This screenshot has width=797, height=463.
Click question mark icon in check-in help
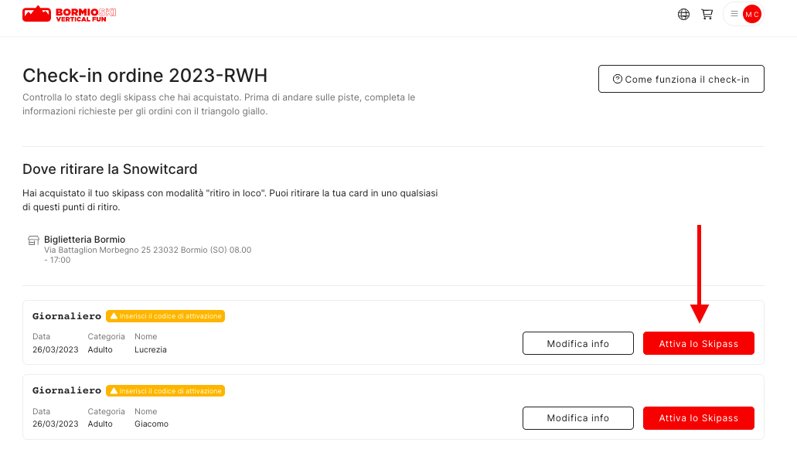coord(618,79)
